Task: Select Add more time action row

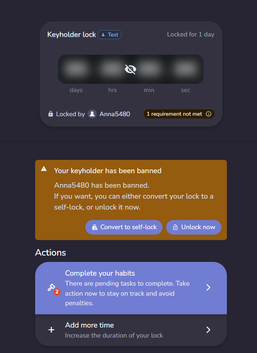Action: [131, 330]
